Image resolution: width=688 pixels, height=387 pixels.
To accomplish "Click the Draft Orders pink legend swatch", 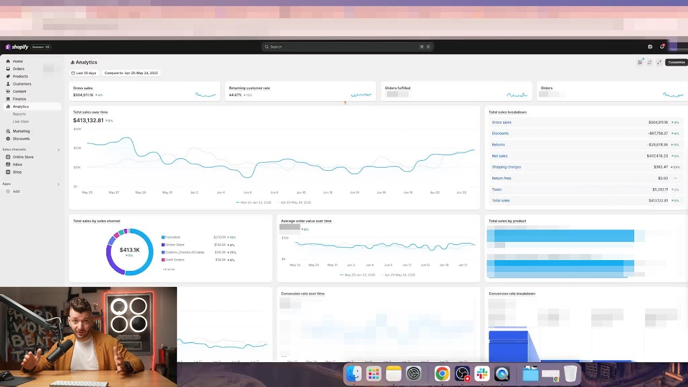I will [163, 260].
